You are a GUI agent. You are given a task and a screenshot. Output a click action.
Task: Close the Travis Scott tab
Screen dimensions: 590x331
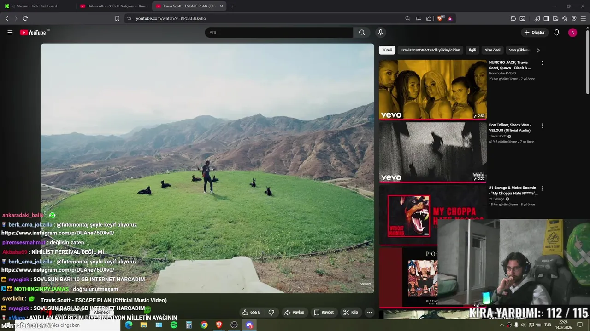[x=222, y=6]
